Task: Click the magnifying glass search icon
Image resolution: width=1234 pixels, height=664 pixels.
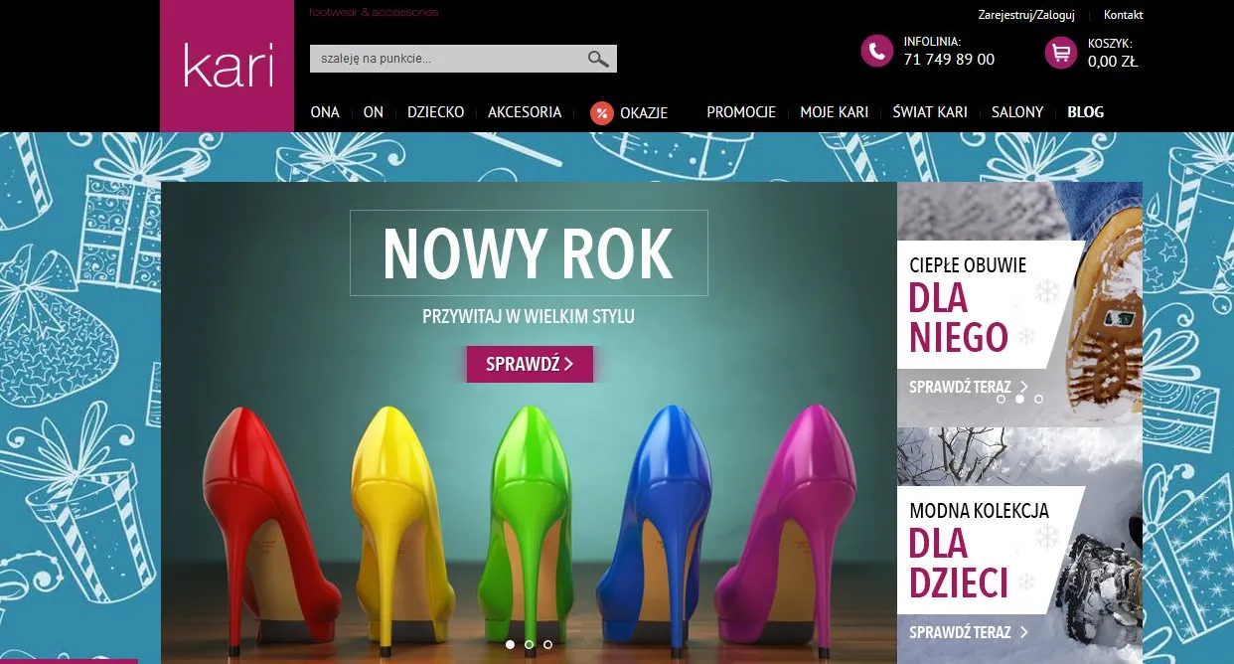Action: coord(597,59)
